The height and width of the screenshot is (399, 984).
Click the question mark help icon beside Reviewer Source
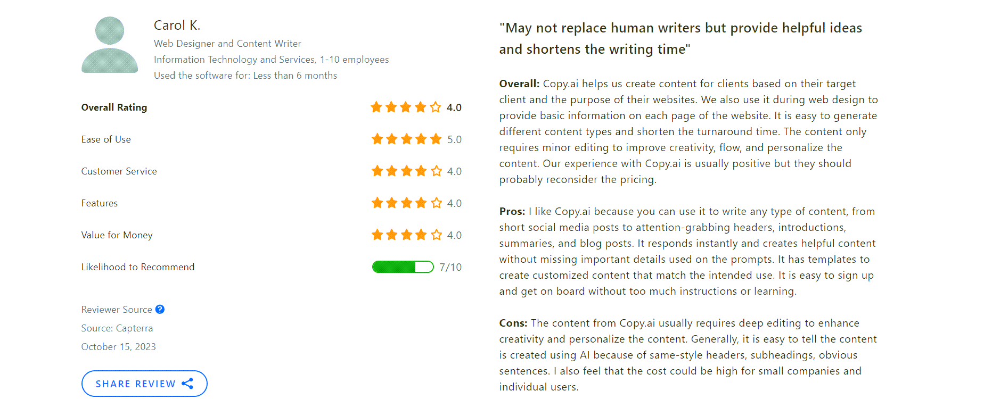coord(160,309)
